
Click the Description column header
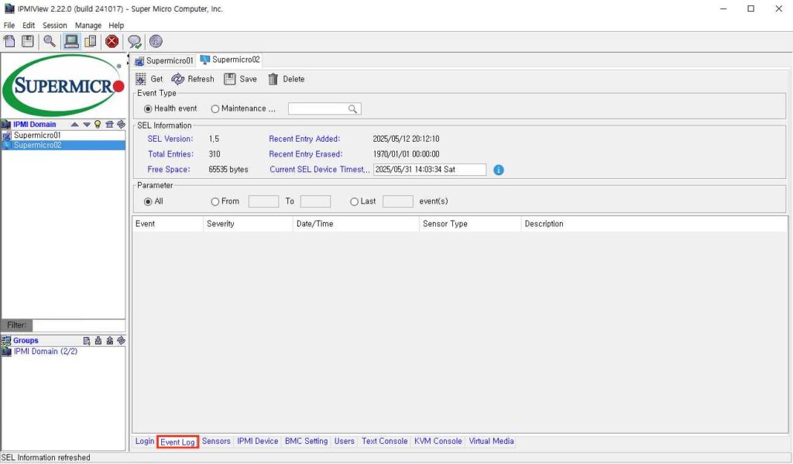(x=654, y=224)
